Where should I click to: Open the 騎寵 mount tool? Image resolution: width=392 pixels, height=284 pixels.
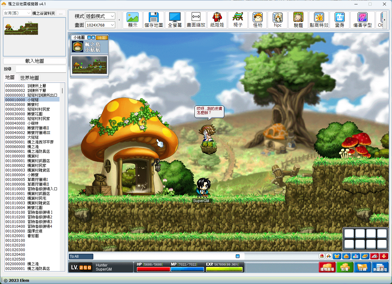[x=298, y=20]
